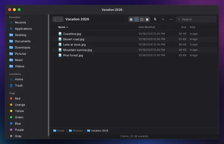Switch to list view

click(137, 19)
